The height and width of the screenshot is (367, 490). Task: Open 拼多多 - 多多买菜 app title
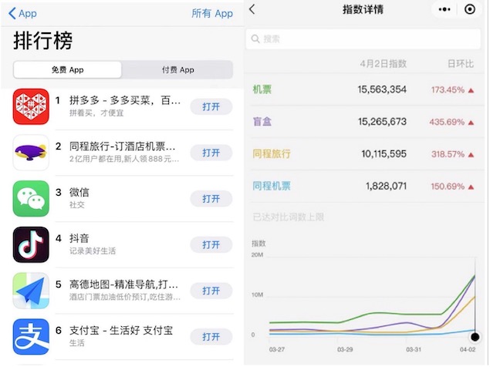pos(125,100)
